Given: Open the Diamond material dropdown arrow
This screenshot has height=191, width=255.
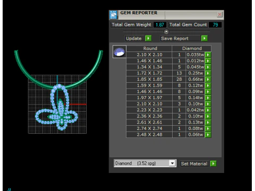Looking at the screenshot, I should [x=172, y=163].
